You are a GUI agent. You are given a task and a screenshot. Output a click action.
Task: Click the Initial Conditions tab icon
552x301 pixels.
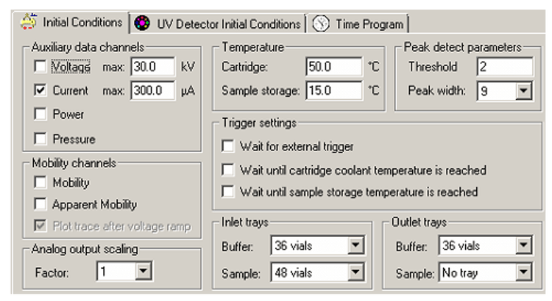(x=29, y=22)
